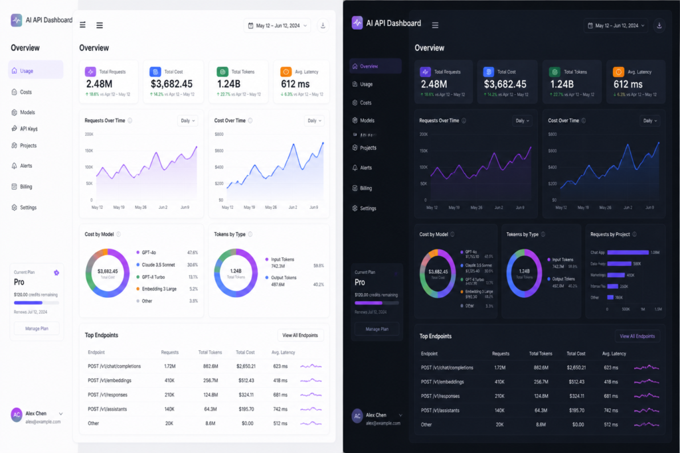Open Projects in the light dashboard sidebar
Screen dimensions: 680x453
(x=24, y=145)
